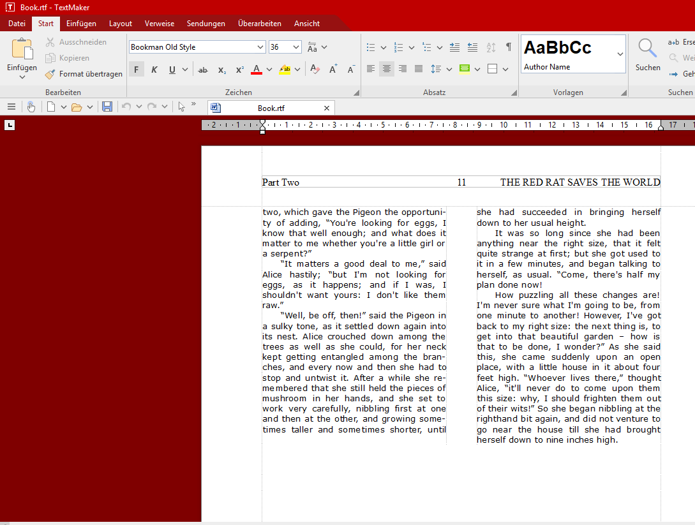Justify the text alignment
Screen dimensions: 695x525
(x=419, y=69)
